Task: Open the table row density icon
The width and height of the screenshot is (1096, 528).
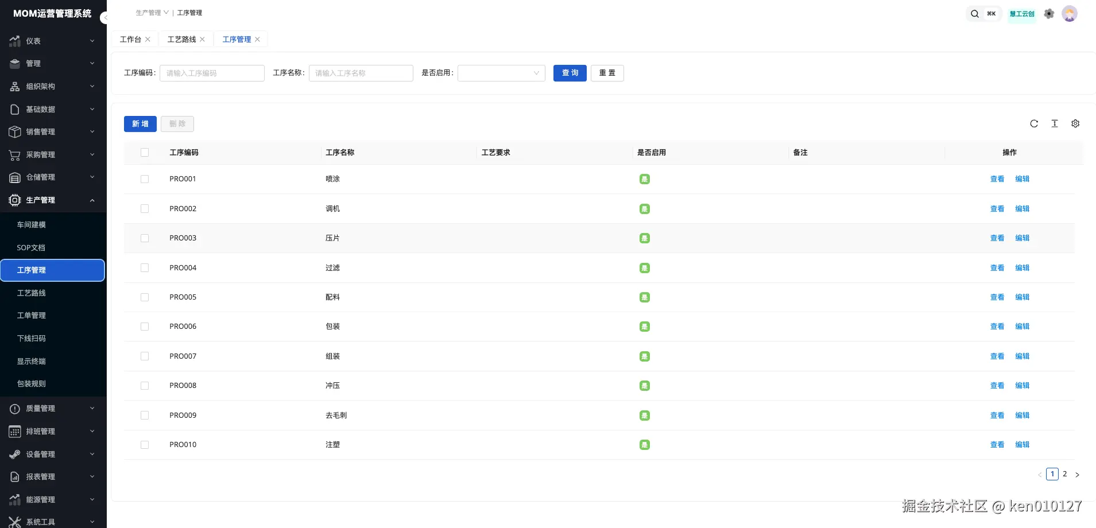Action: [x=1055, y=123]
